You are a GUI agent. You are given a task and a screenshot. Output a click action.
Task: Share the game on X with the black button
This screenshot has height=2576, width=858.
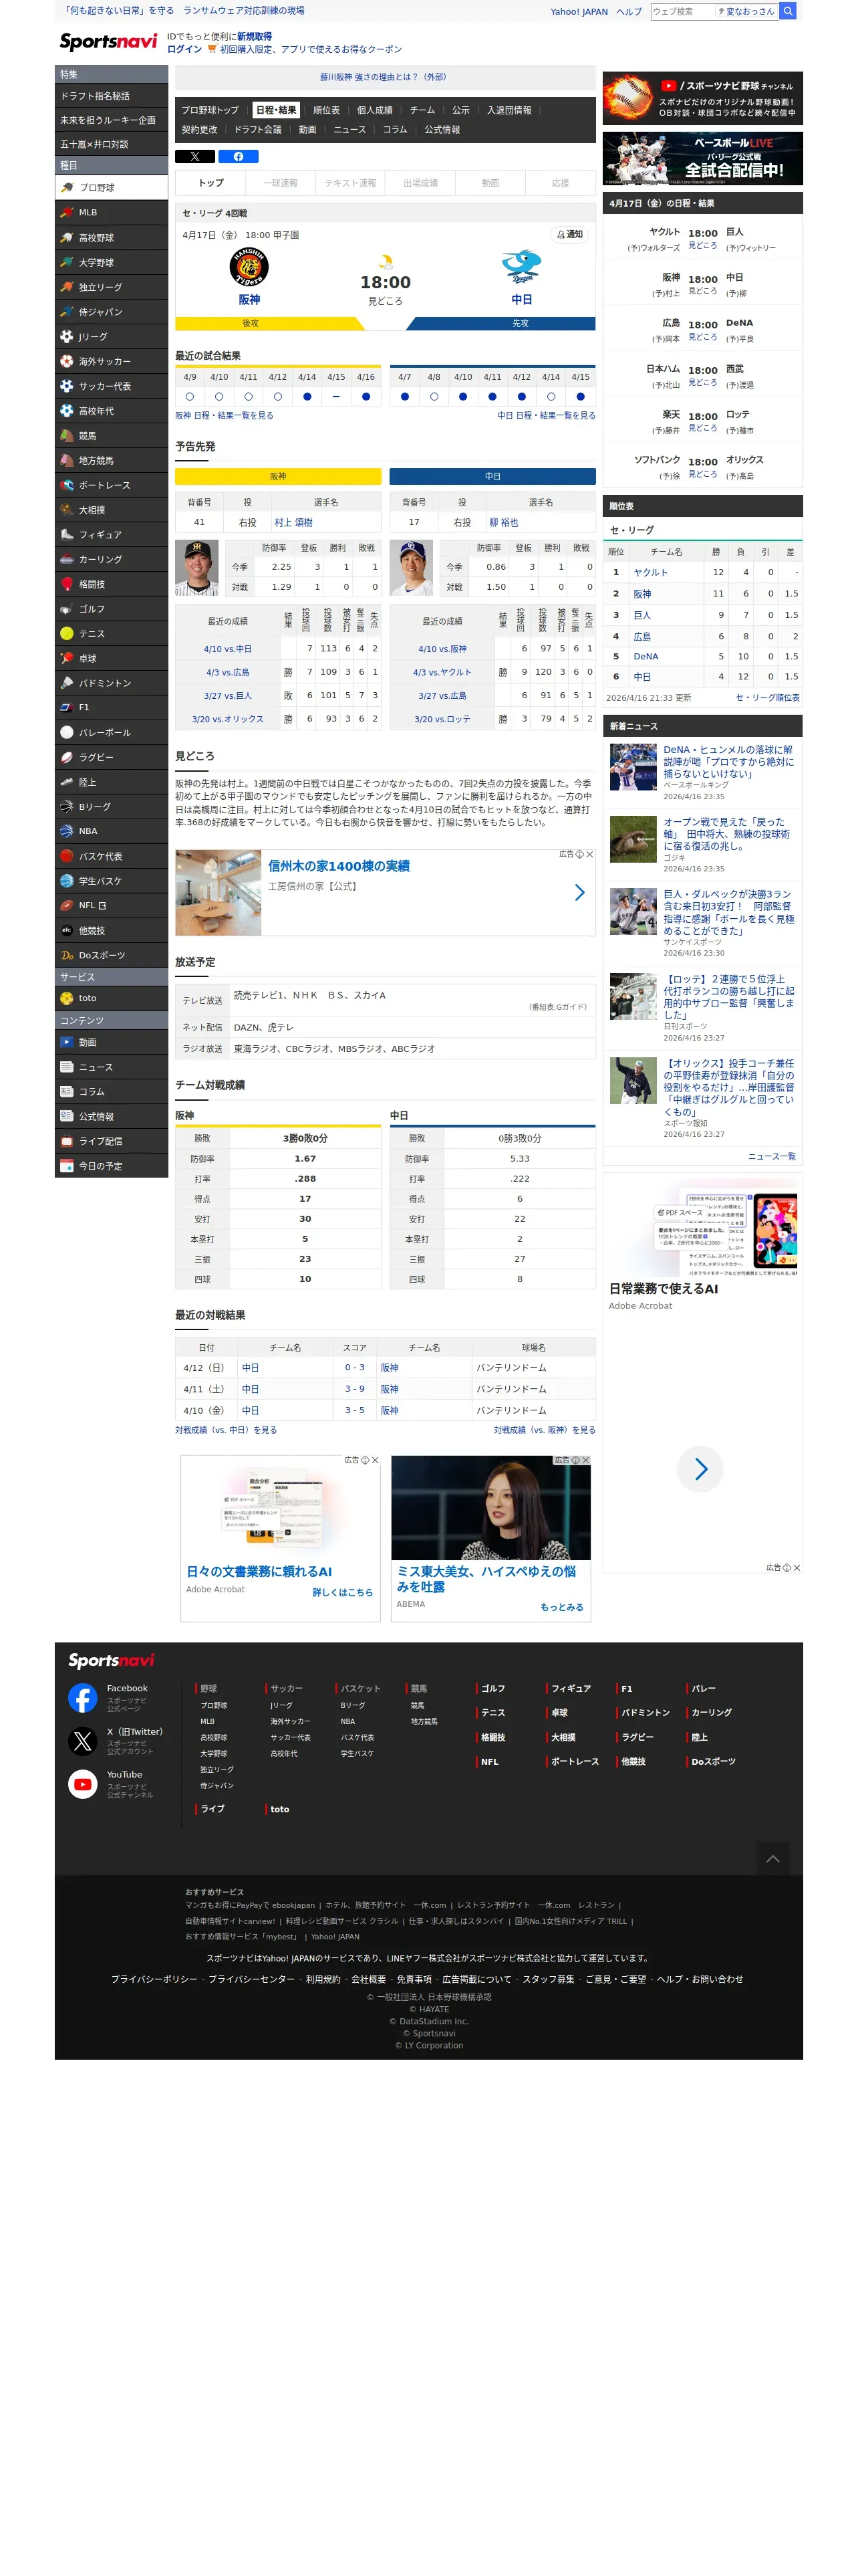194,157
